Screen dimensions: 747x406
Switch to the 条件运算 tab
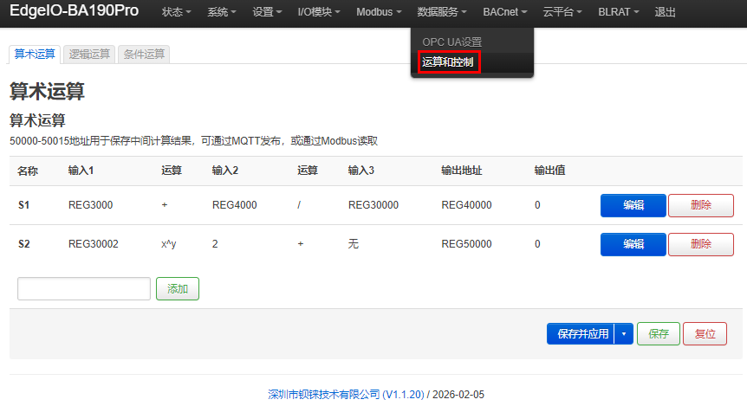pyautogui.click(x=144, y=55)
